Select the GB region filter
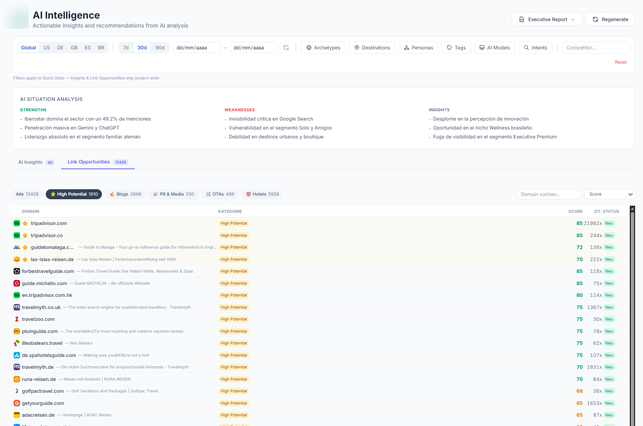The width and height of the screenshot is (643, 426). (74, 48)
